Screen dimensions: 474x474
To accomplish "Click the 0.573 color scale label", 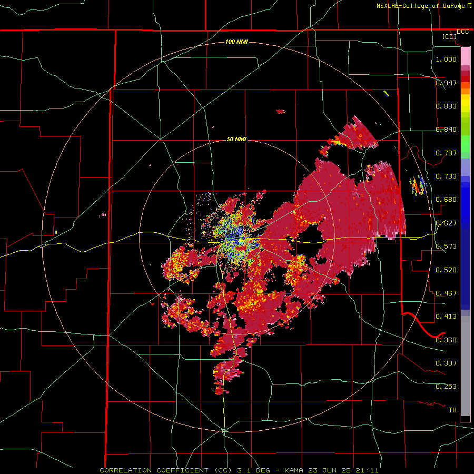I will point(446,246).
